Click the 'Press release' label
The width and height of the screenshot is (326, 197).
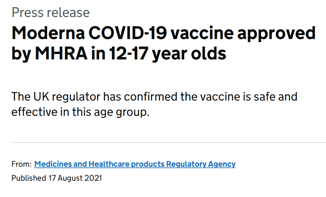coord(51,13)
